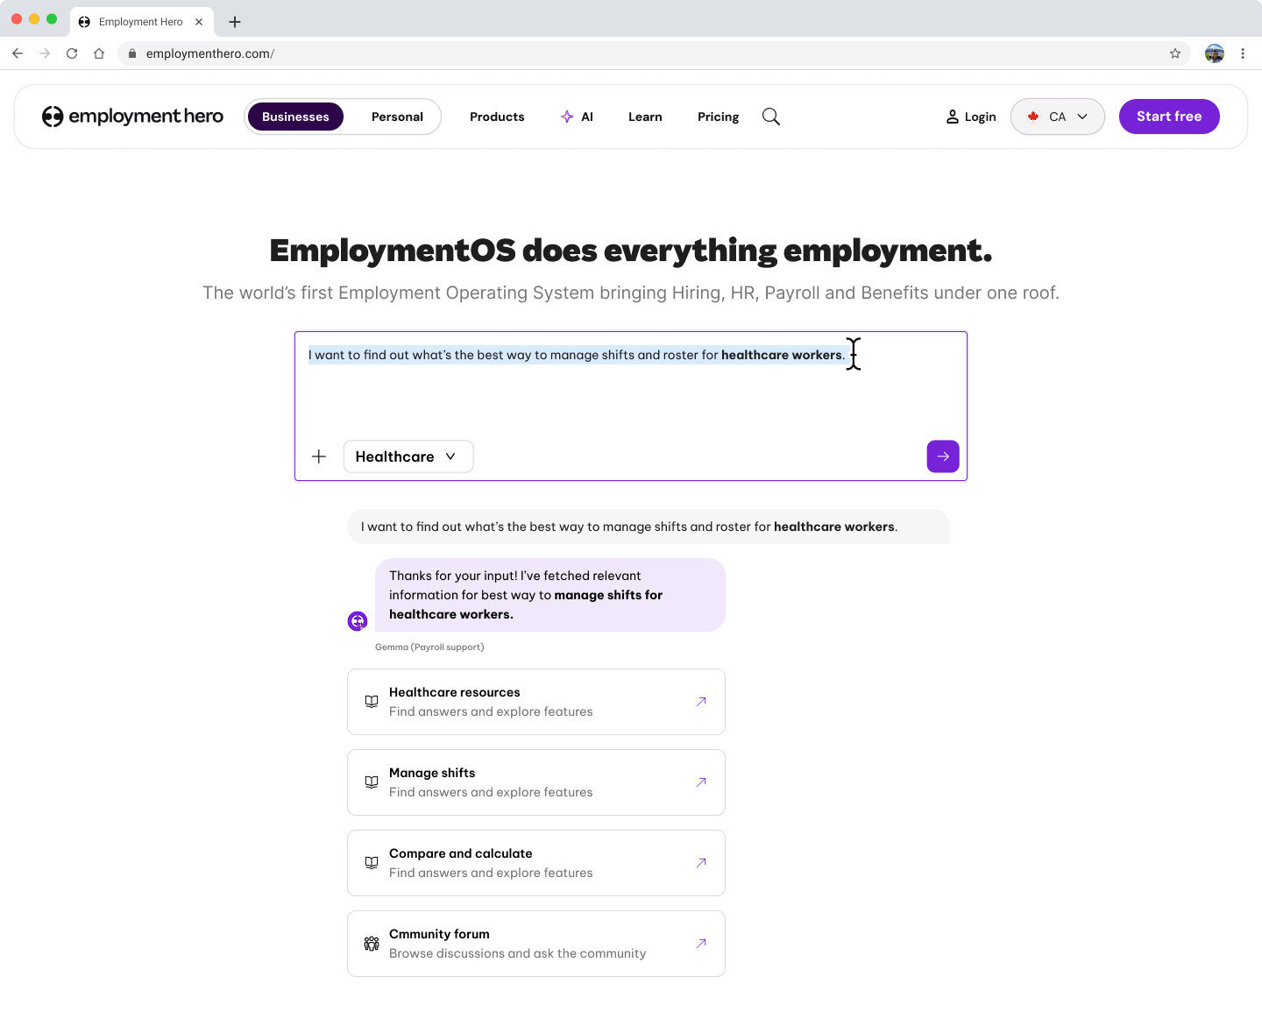Screen dimensions: 1262x1033
Task: Click the people icon on Community forum card
Action: pos(372,944)
